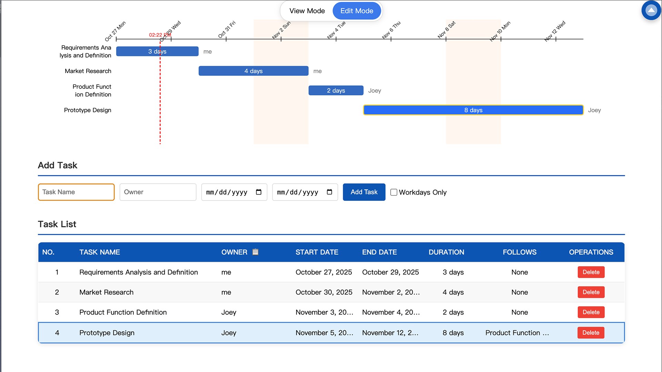Delete the Market Research task
The image size is (662, 372).
click(591, 292)
